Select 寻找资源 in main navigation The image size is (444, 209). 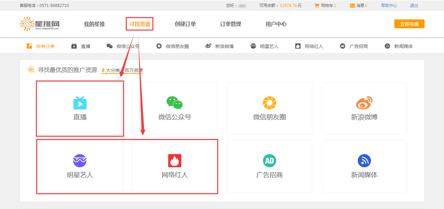pyautogui.click(x=140, y=24)
